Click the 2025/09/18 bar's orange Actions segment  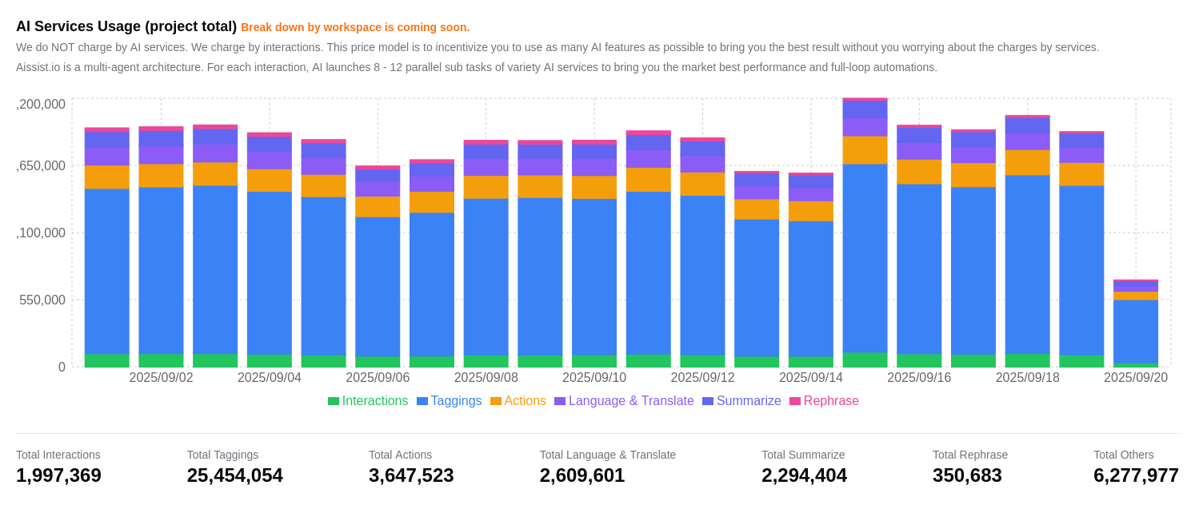pyautogui.click(x=1027, y=162)
